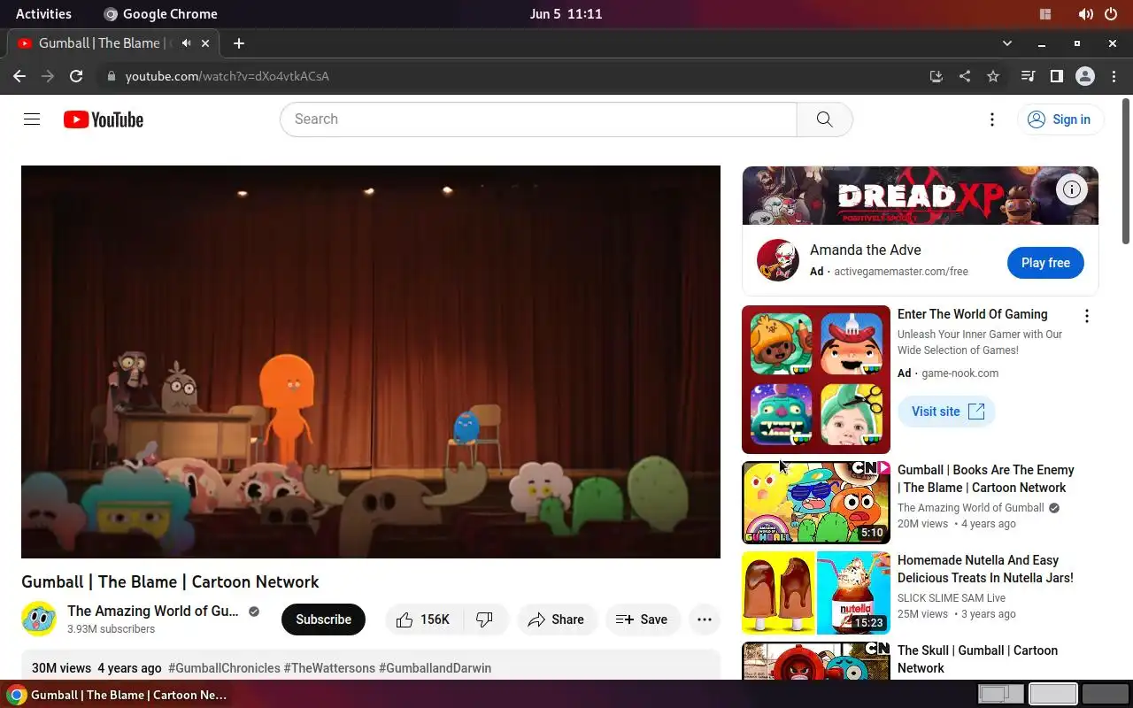
Task: Close the Gumball | The Blame tab
Action: [205, 43]
